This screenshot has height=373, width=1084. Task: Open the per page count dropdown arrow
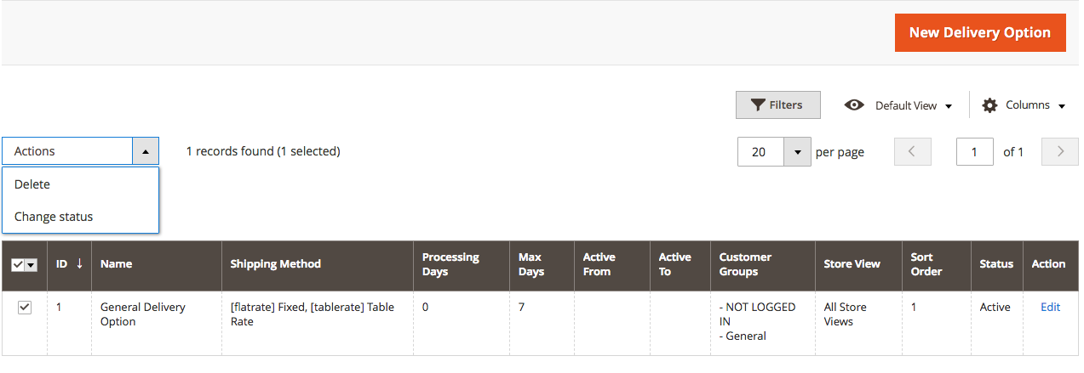point(797,152)
